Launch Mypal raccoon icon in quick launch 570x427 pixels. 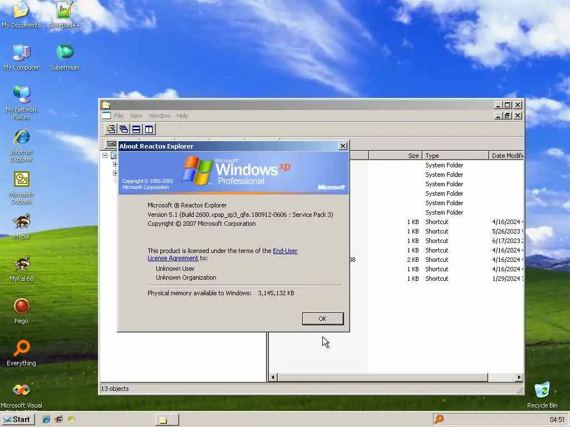pyautogui.click(x=58, y=419)
